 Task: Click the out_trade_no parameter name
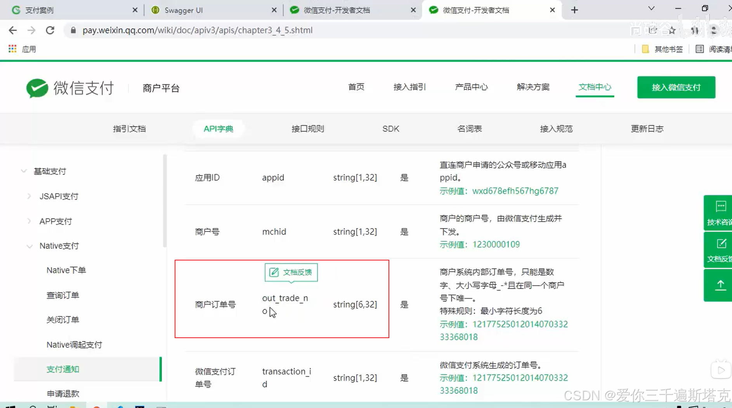click(285, 304)
